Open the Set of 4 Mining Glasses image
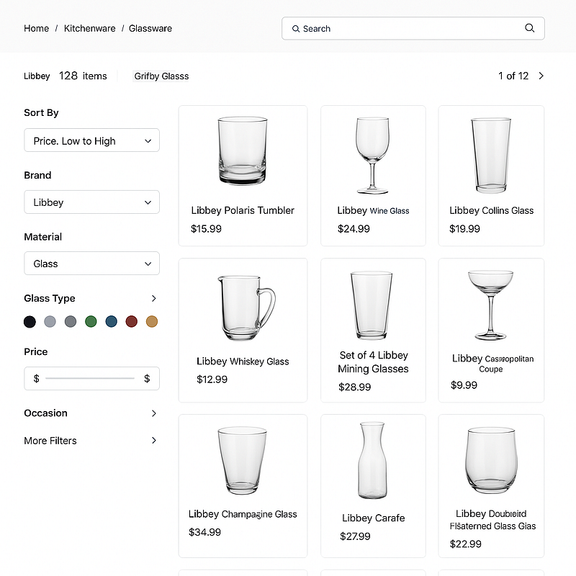 click(x=372, y=305)
